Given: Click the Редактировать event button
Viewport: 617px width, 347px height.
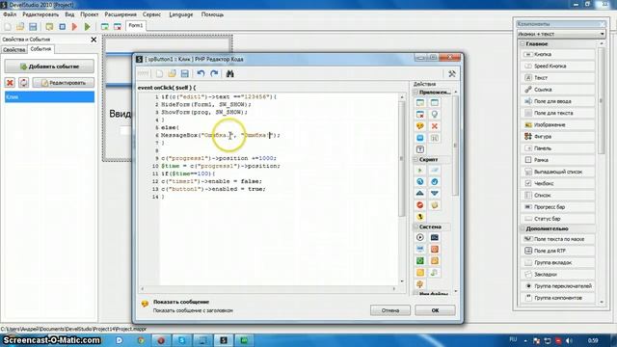Looking at the screenshot, I should 64,83.
